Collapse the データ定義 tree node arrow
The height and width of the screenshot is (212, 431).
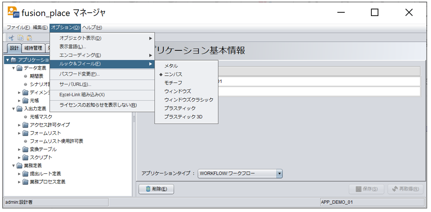13,68
